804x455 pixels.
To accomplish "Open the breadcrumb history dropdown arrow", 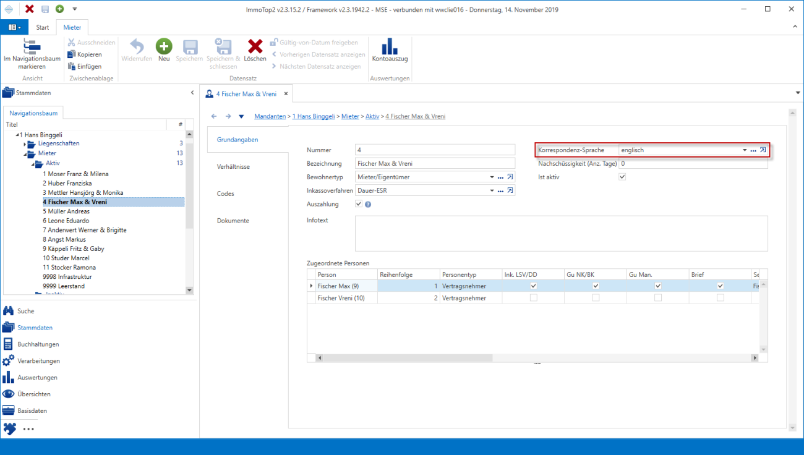I will [241, 116].
